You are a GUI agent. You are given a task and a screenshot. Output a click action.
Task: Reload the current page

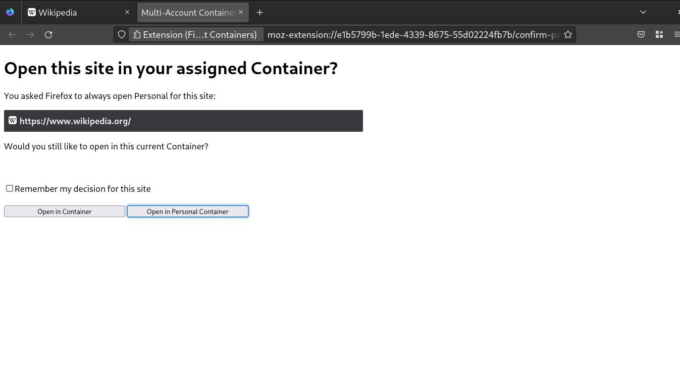[48, 34]
